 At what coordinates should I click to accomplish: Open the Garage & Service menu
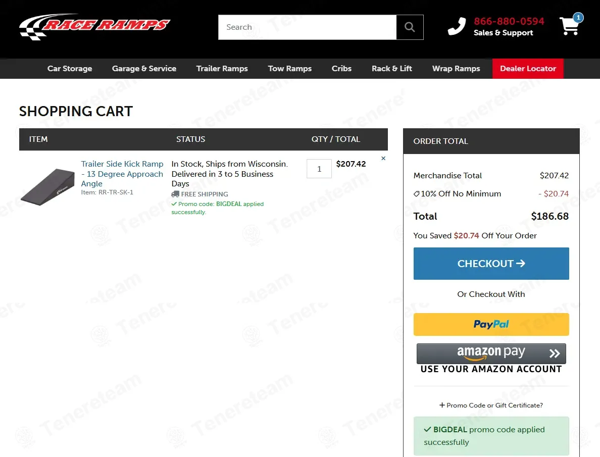click(144, 69)
